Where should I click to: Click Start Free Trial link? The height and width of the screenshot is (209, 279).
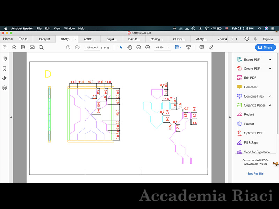(255, 173)
